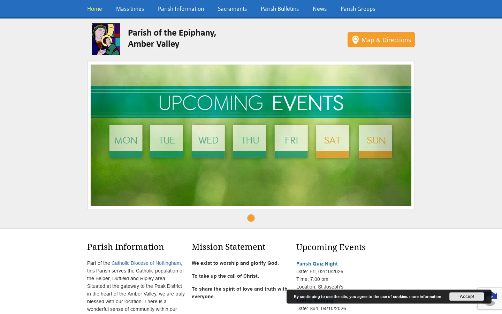Click the Parish of the Epiphany title
Screen dimensions: 502x314
click(172, 38)
